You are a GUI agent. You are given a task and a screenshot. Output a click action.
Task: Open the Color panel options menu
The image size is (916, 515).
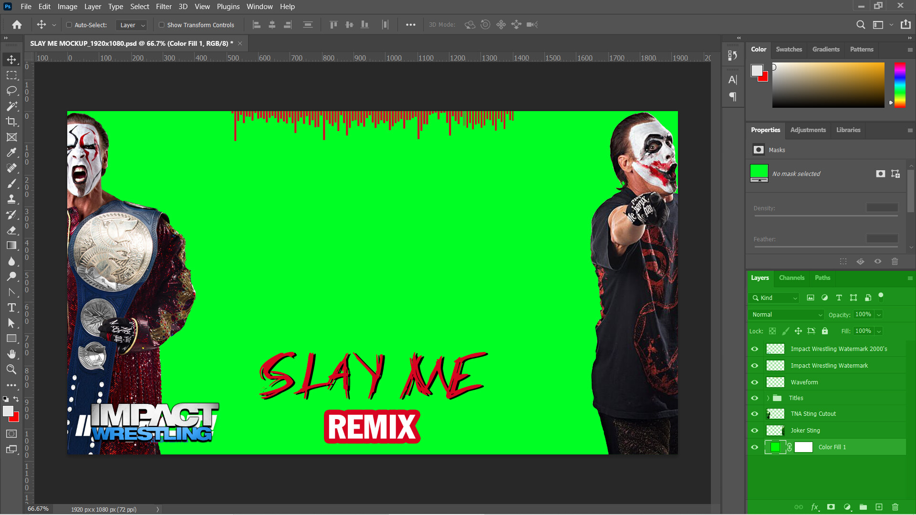(x=910, y=50)
